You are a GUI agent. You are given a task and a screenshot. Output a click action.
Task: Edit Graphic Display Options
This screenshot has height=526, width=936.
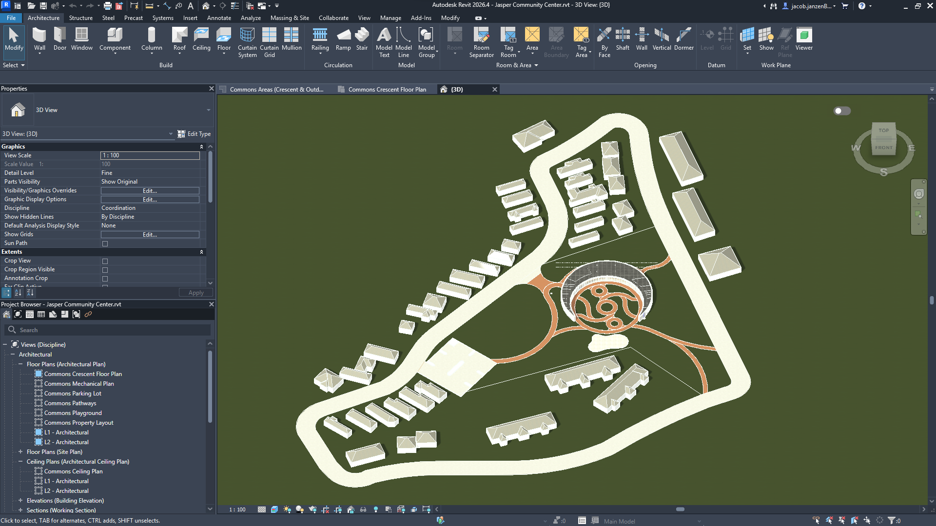coord(150,200)
